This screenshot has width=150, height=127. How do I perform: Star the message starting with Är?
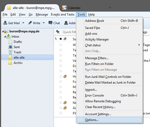pos(61,108)
